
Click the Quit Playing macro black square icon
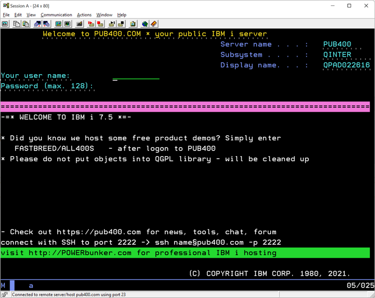pos(121,24)
